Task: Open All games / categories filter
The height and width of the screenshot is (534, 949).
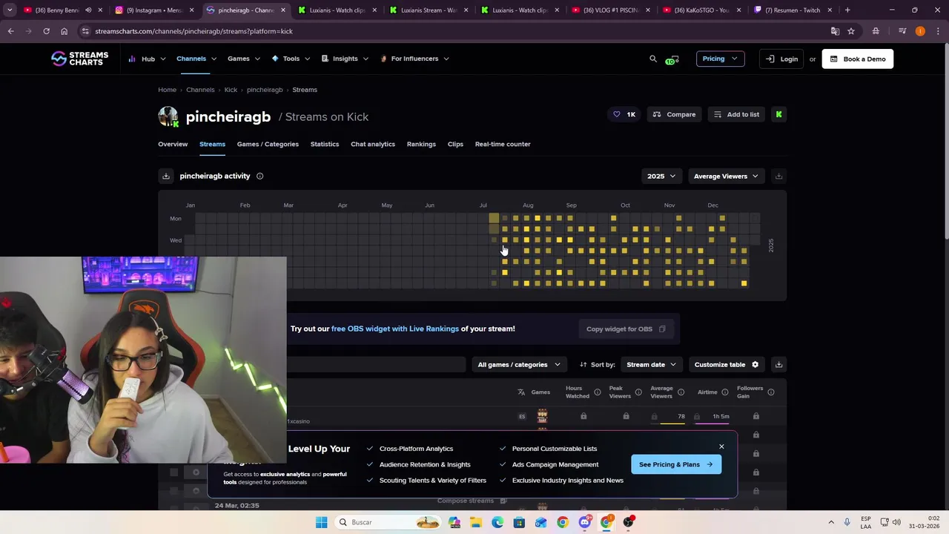Action: coord(519,364)
